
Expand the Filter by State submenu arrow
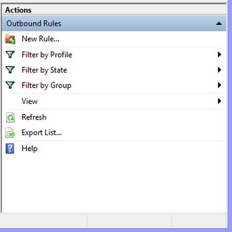(220, 70)
